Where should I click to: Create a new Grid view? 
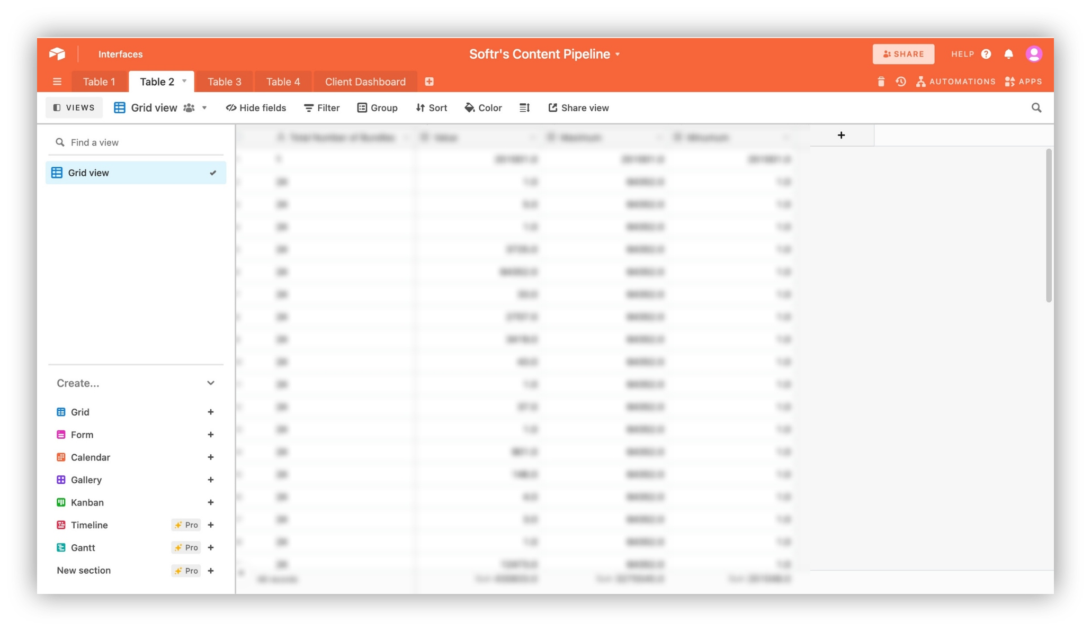click(211, 412)
